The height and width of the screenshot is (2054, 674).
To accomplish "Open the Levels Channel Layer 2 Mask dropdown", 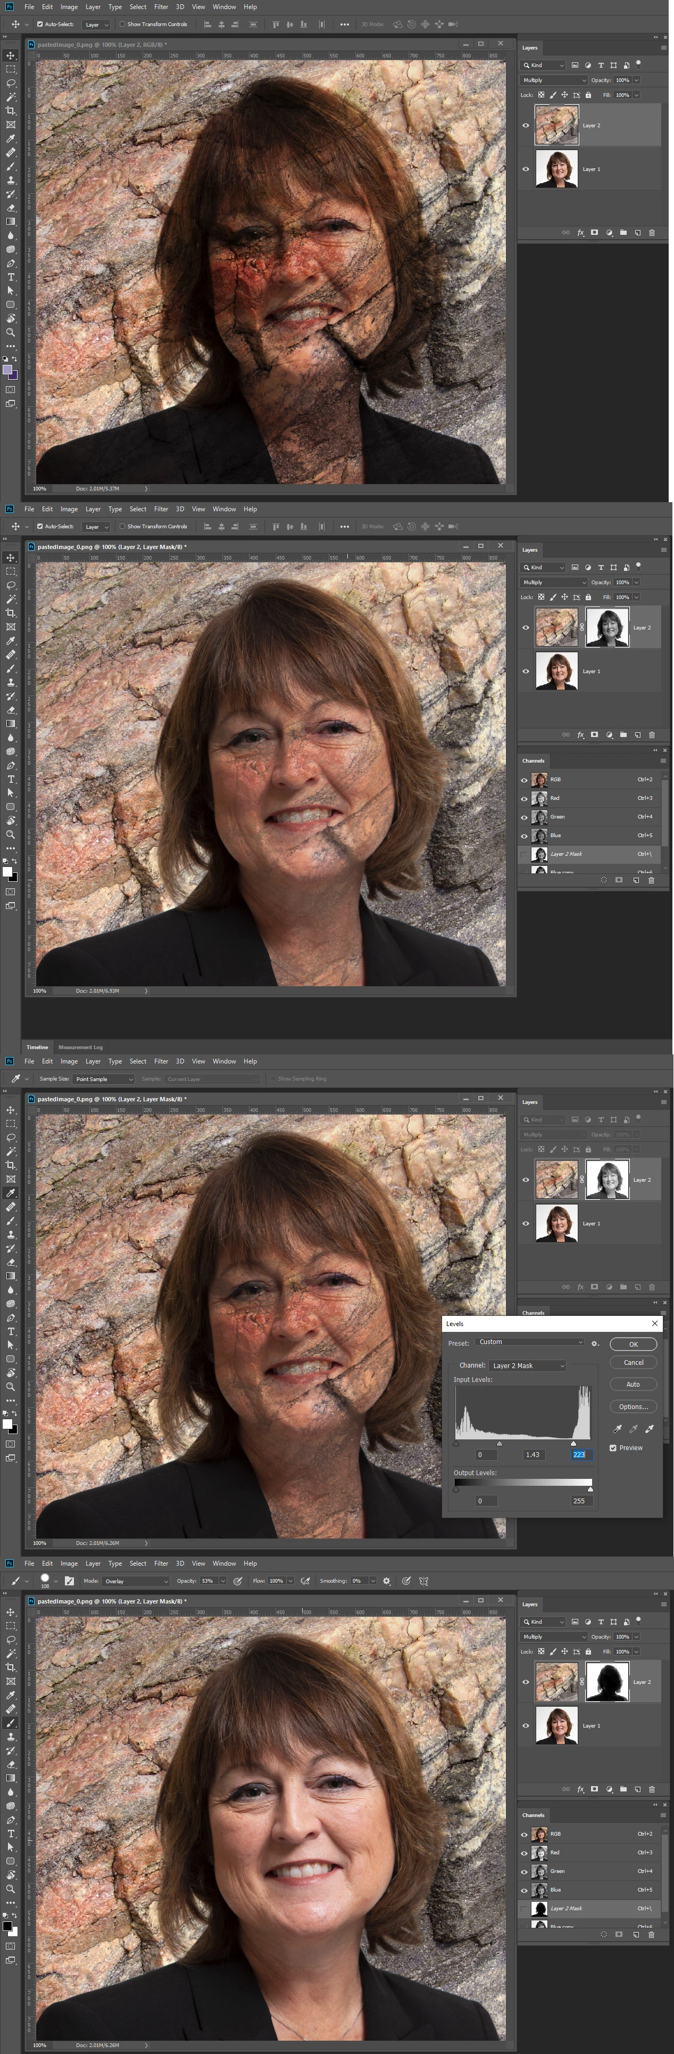I will pos(527,1366).
